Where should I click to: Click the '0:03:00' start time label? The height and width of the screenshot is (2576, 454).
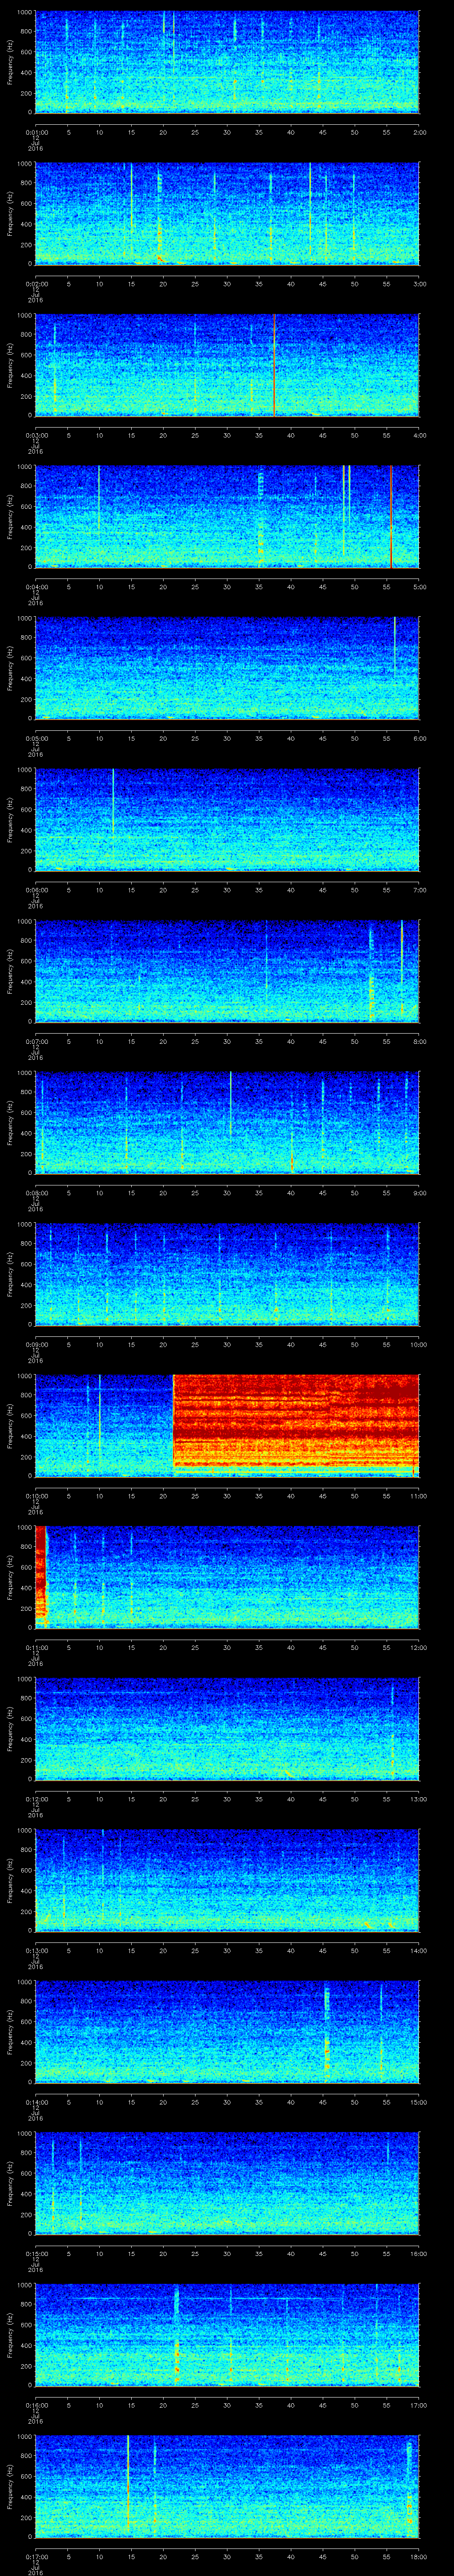click(x=36, y=435)
